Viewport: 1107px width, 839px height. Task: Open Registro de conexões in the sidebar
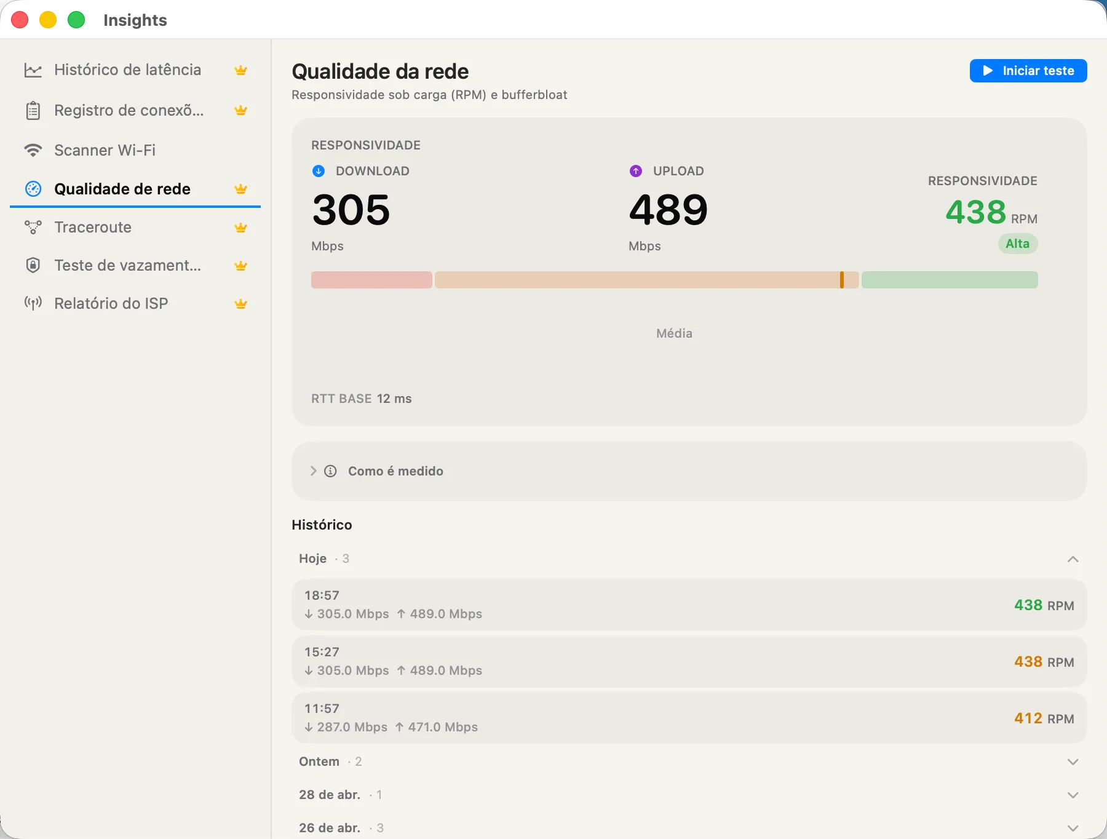click(135, 111)
